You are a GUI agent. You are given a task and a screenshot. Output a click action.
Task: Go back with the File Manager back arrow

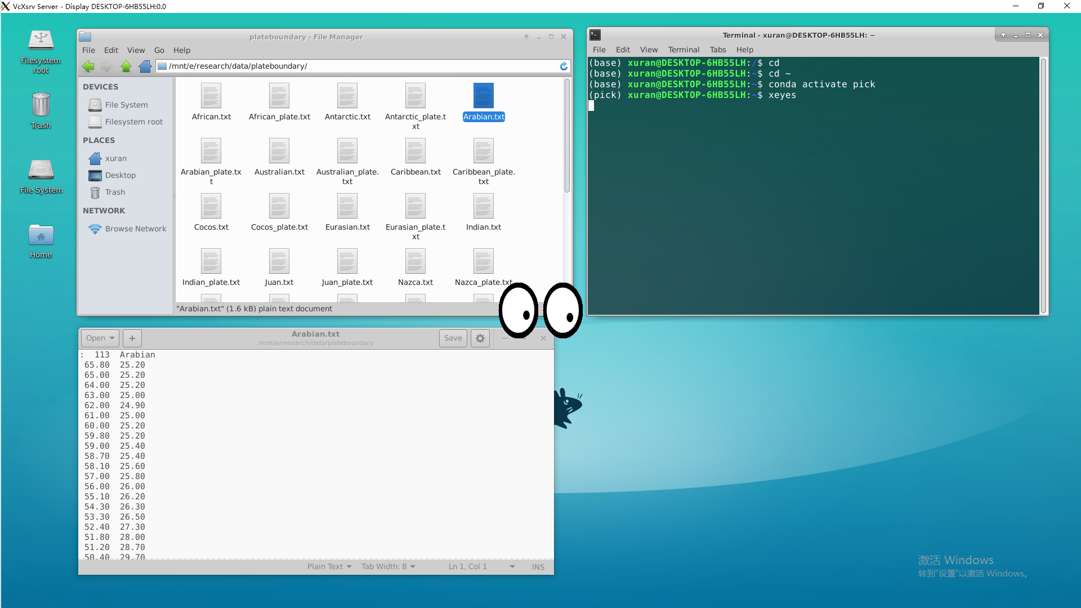[x=88, y=66]
